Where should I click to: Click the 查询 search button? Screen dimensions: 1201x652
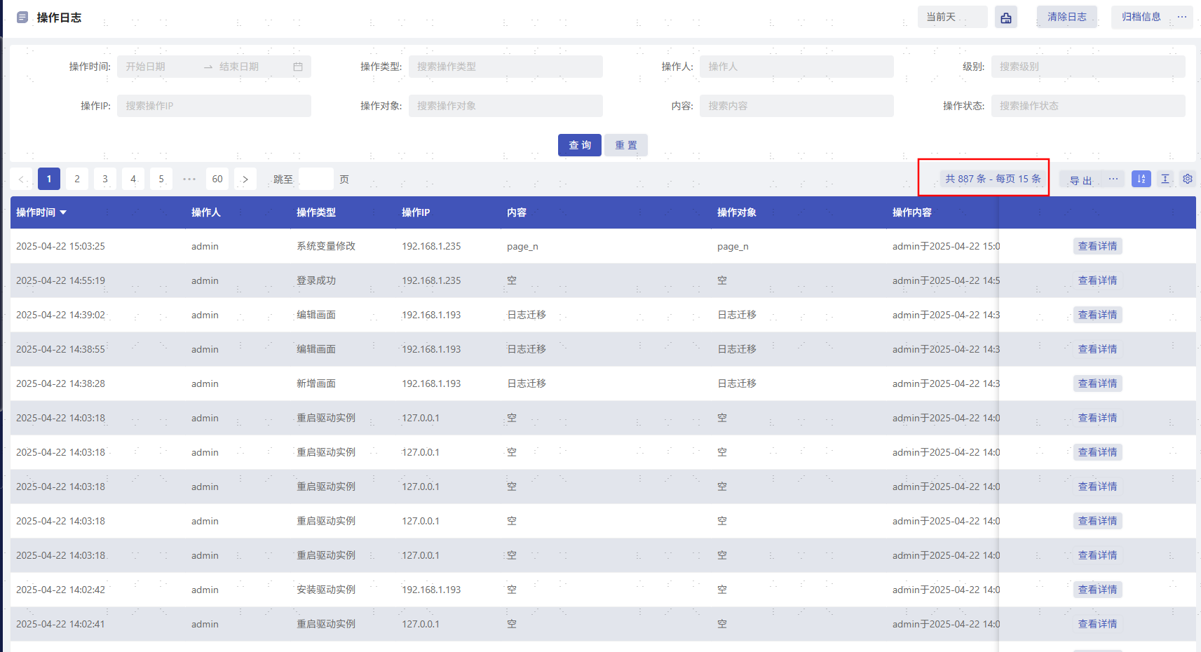click(x=579, y=145)
